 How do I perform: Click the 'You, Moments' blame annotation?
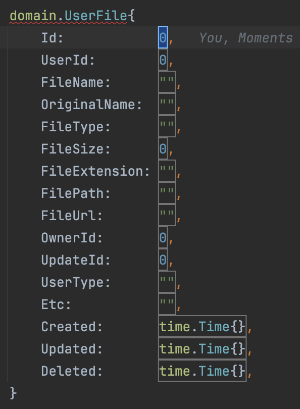tap(246, 38)
